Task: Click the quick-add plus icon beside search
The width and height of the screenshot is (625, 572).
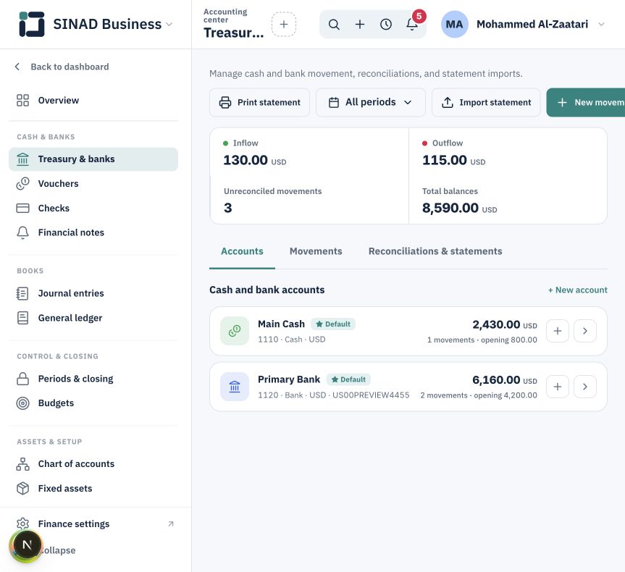Action: pyautogui.click(x=360, y=25)
